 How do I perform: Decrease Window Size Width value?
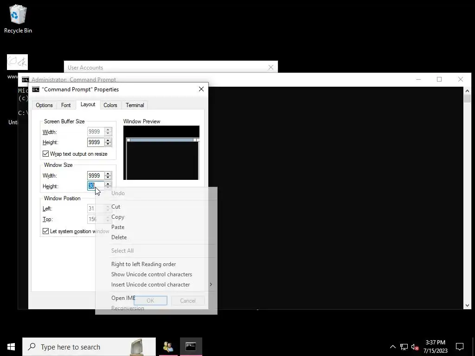point(108,178)
